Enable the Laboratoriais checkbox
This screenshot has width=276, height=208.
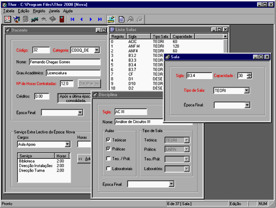click(108, 168)
